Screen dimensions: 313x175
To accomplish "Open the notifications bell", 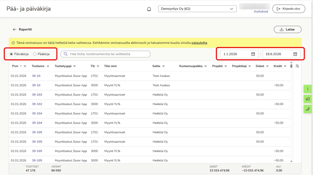I will 149,9.
